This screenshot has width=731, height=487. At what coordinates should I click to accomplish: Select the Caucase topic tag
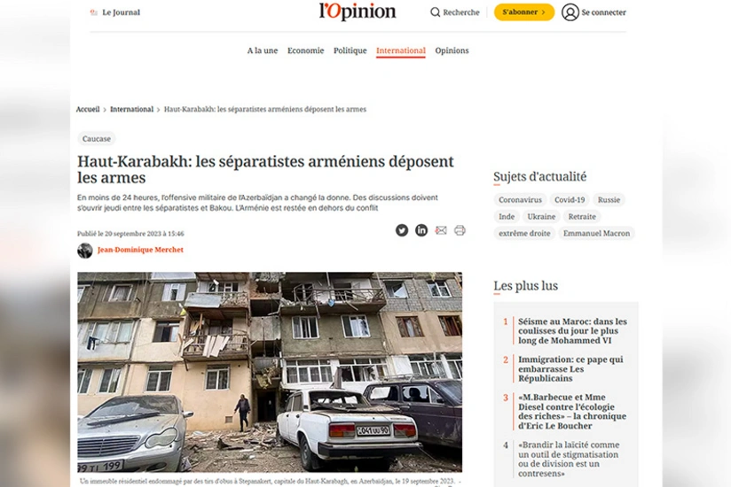[97, 139]
